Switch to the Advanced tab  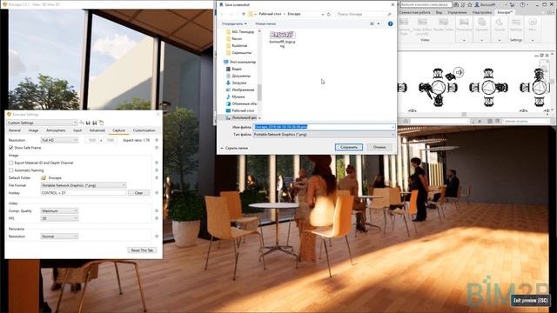pyautogui.click(x=97, y=130)
